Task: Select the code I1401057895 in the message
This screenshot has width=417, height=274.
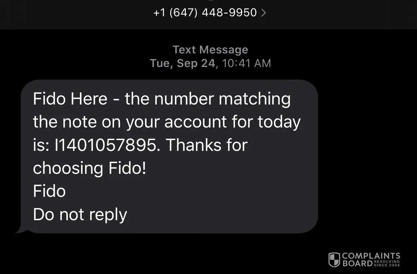Action: tap(105, 145)
